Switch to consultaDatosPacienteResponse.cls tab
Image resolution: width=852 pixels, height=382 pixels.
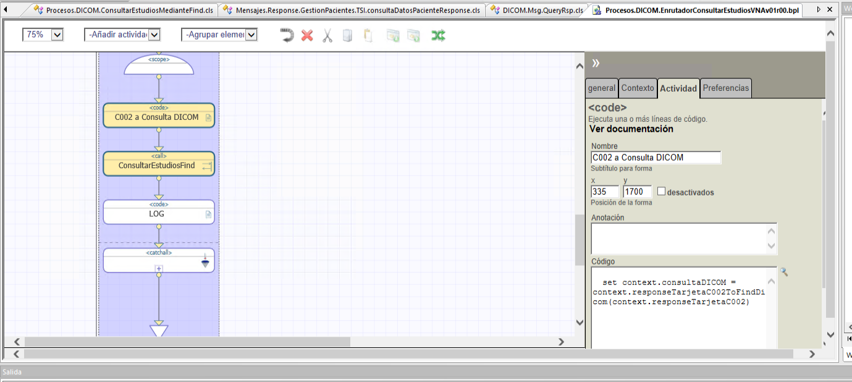point(352,10)
